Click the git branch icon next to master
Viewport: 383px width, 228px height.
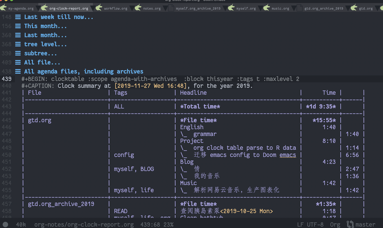point(350,224)
